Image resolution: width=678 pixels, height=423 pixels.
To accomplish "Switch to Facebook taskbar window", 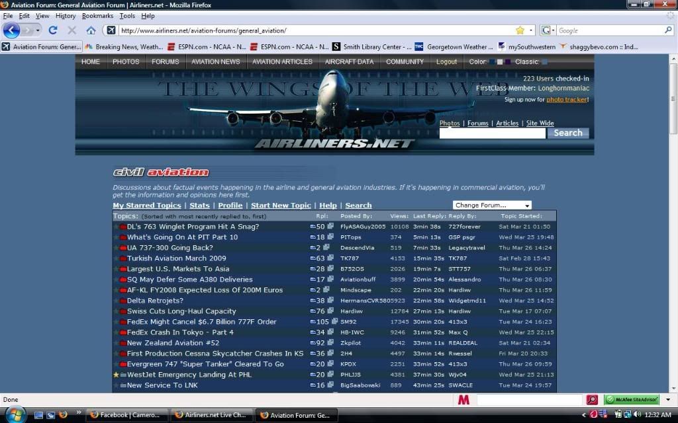I will pos(126,415).
